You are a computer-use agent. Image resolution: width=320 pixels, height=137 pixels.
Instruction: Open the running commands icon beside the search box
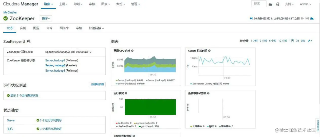pos(277,4)
